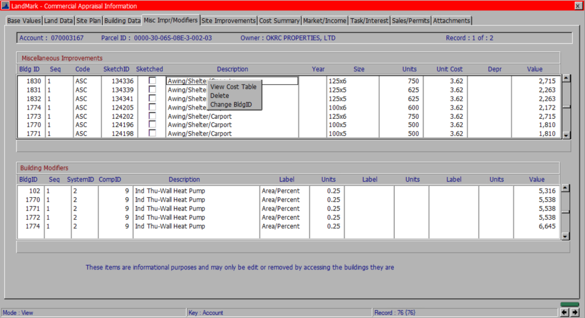
Task: Close the LandMark appraisal window
Action: (579, 6)
